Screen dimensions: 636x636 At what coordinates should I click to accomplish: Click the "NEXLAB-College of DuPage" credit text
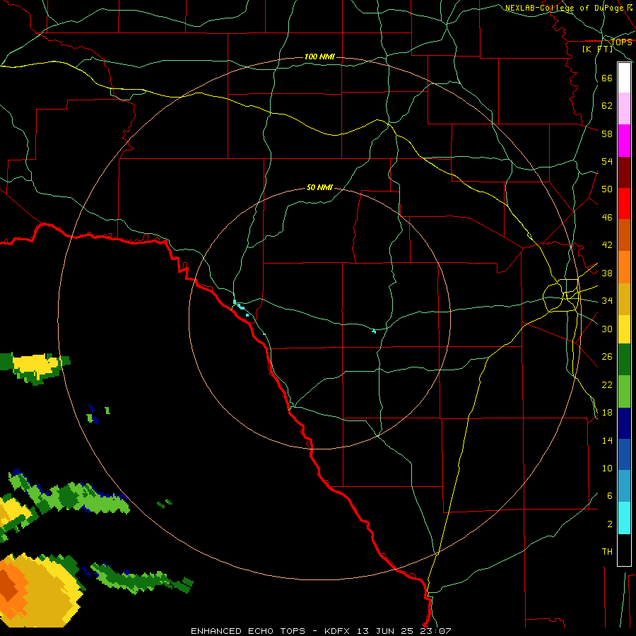click(564, 8)
